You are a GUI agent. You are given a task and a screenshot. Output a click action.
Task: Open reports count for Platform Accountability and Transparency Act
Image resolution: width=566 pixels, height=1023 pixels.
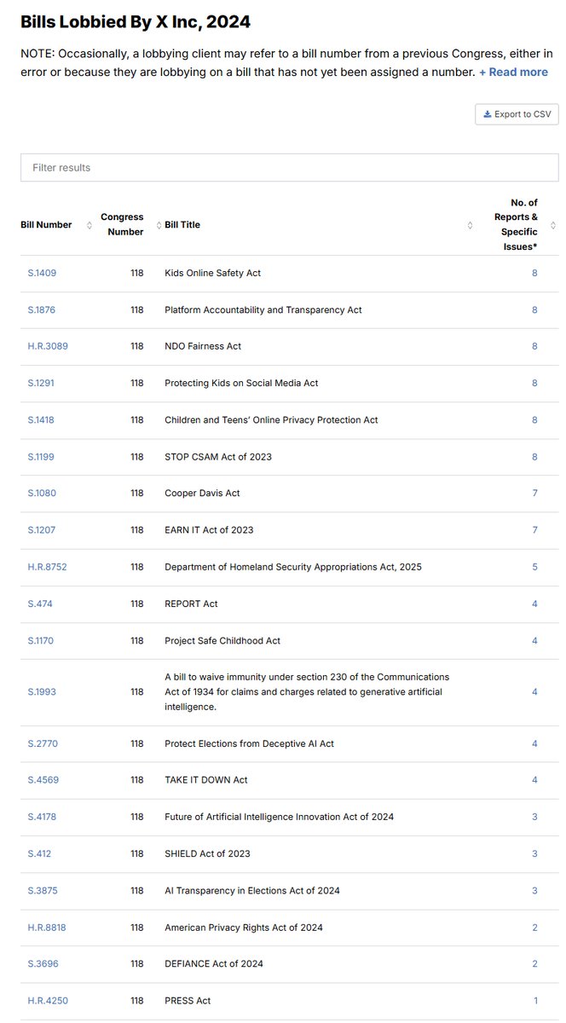534,310
